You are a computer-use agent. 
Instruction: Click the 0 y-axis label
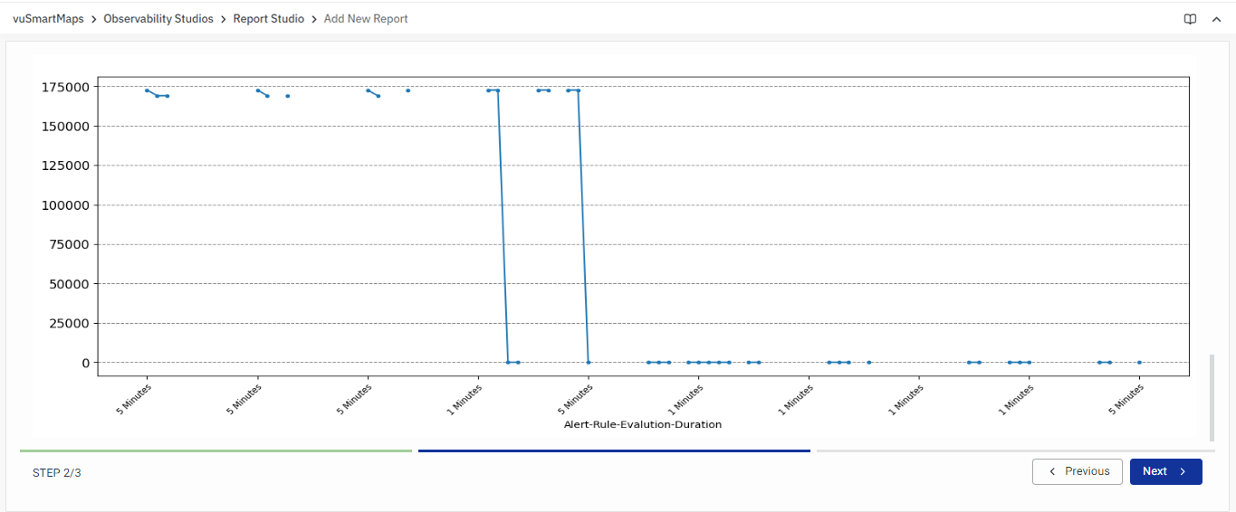coord(85,363)
